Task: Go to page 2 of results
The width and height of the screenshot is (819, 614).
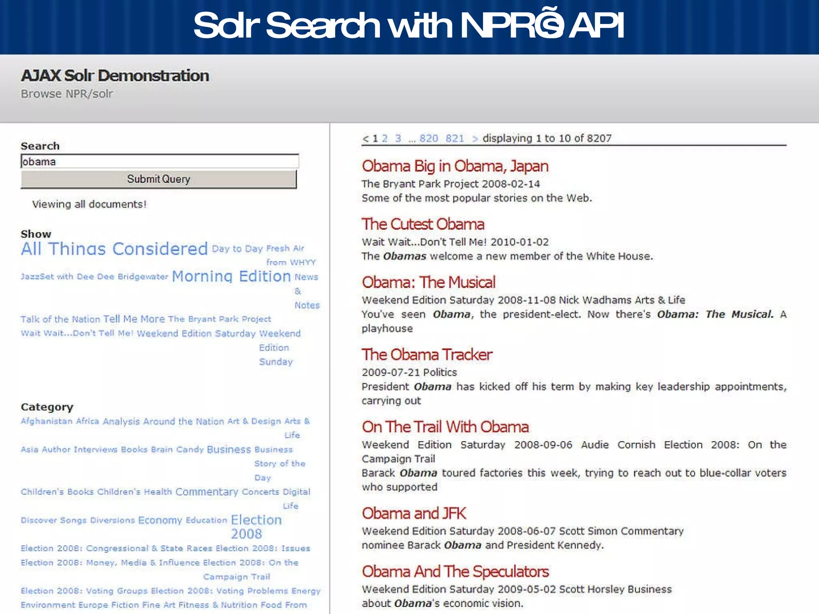Action: tap(384, 138)
